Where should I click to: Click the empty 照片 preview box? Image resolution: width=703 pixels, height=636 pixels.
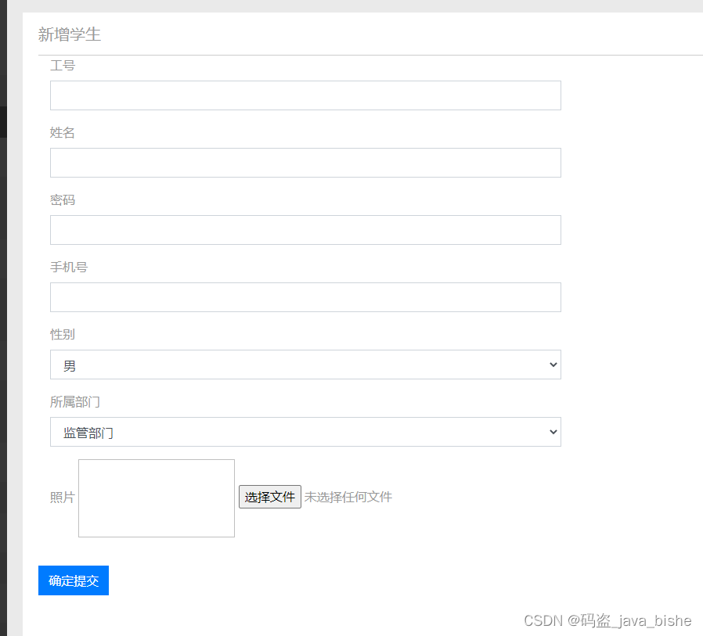[x=157, y=498]
